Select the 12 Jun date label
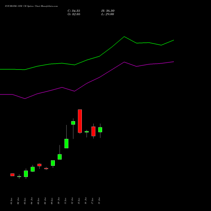 point(72,201)
